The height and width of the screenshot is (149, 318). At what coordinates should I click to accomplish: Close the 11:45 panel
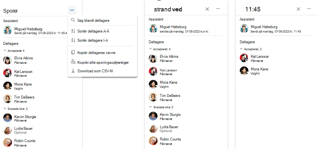(298, 9)
